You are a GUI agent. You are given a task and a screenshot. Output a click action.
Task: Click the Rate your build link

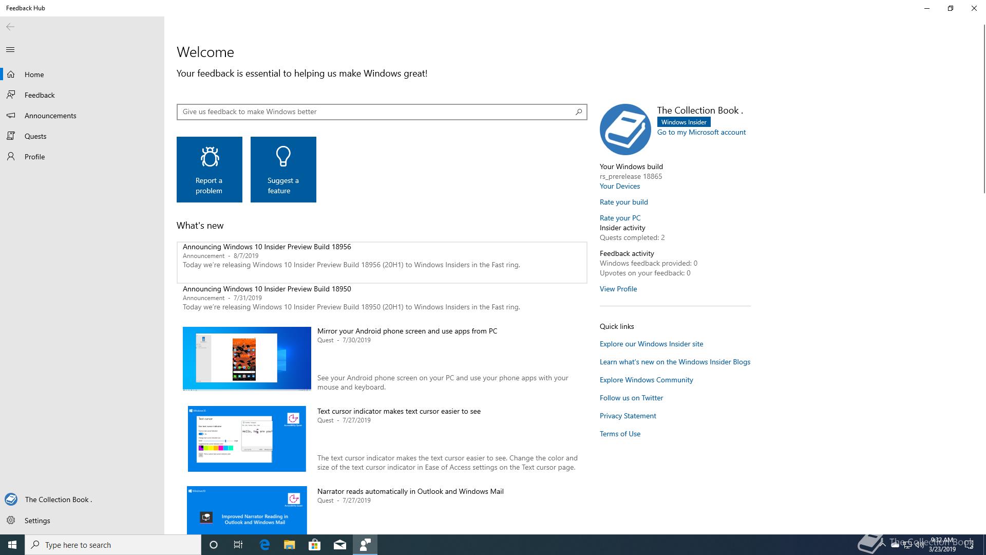click(624, 202)
